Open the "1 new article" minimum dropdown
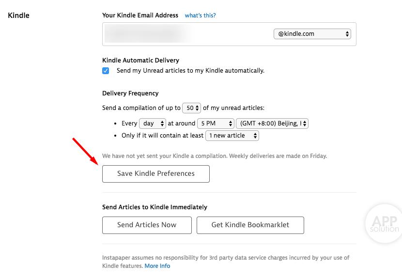This screenshot has width=402, height=280. [x=232, y=136]
